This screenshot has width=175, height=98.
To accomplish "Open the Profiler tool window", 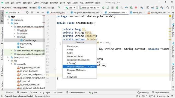I will tap(58, 93).
